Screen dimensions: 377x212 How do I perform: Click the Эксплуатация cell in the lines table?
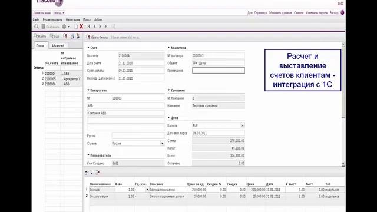click(x=102, y=196)
